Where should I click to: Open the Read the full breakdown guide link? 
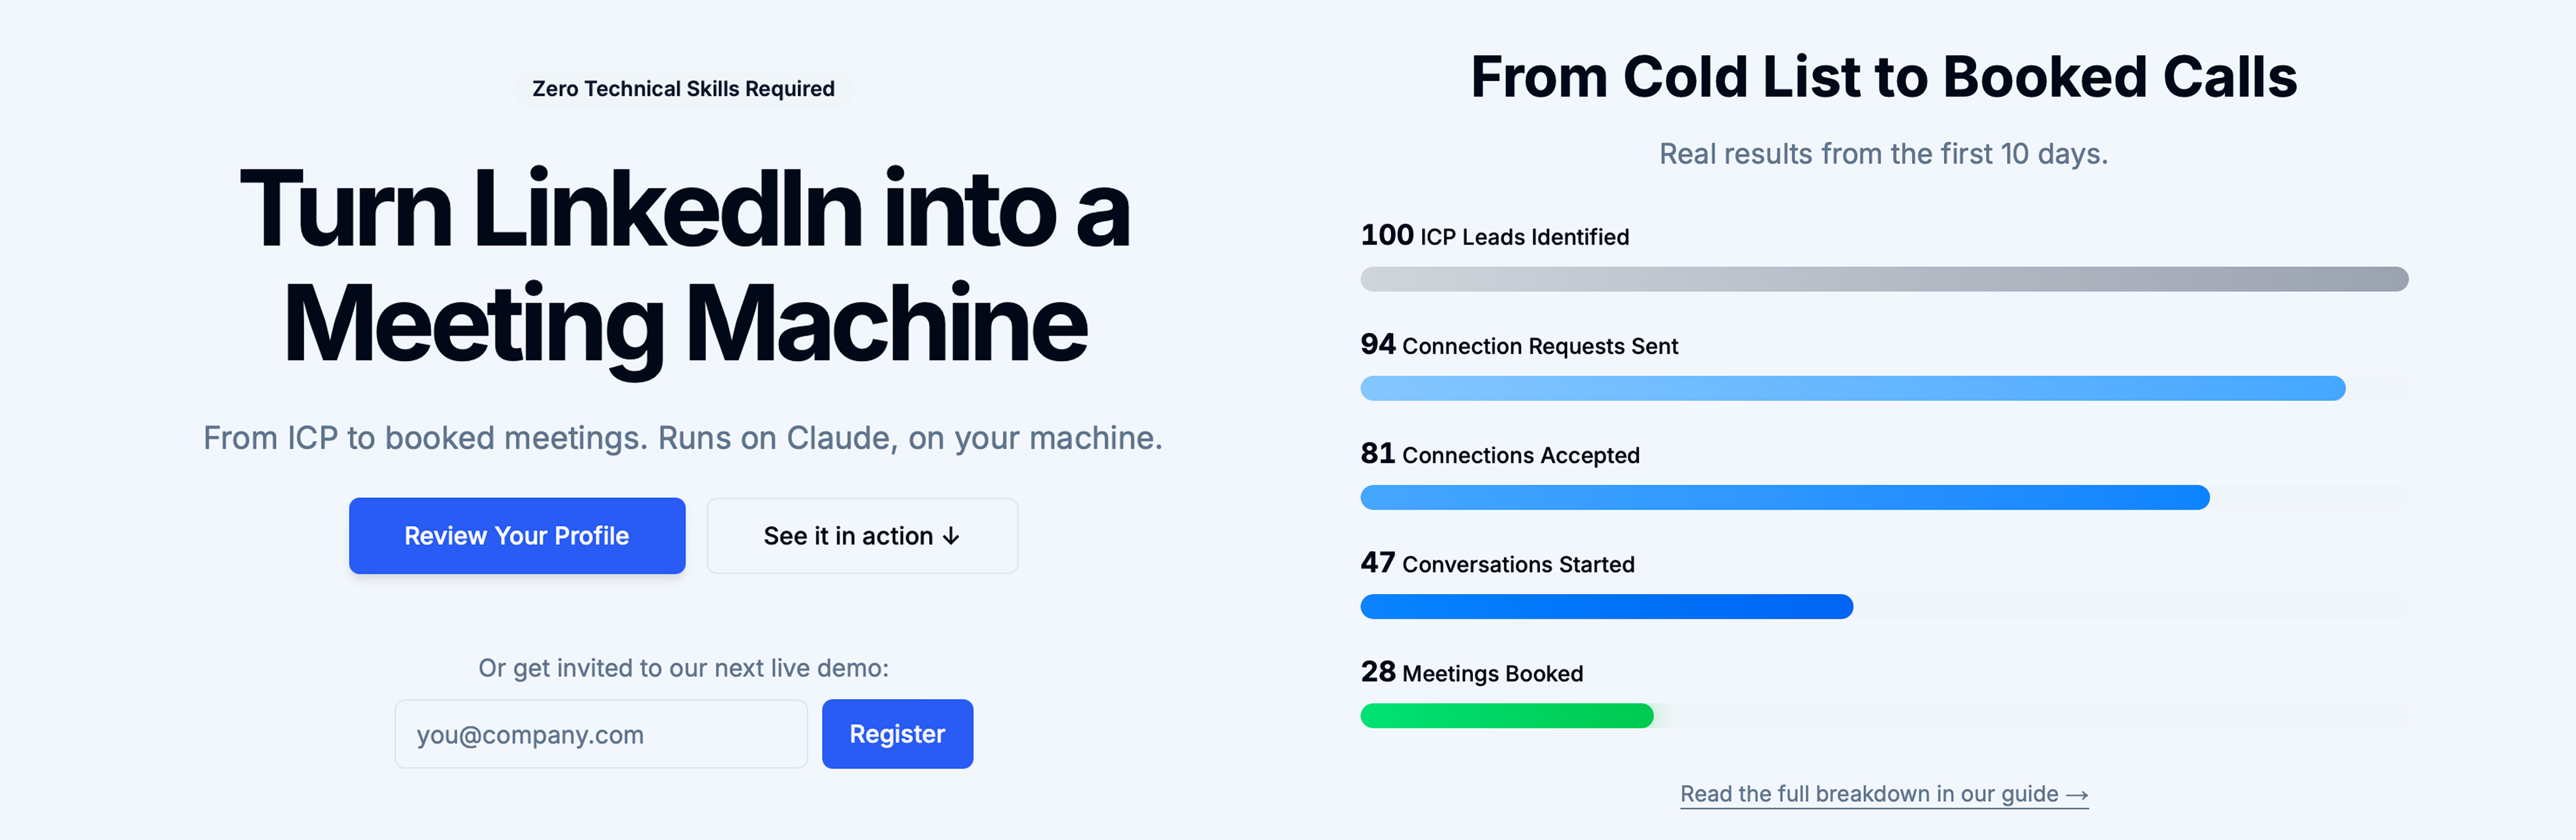click(1868, 794)
